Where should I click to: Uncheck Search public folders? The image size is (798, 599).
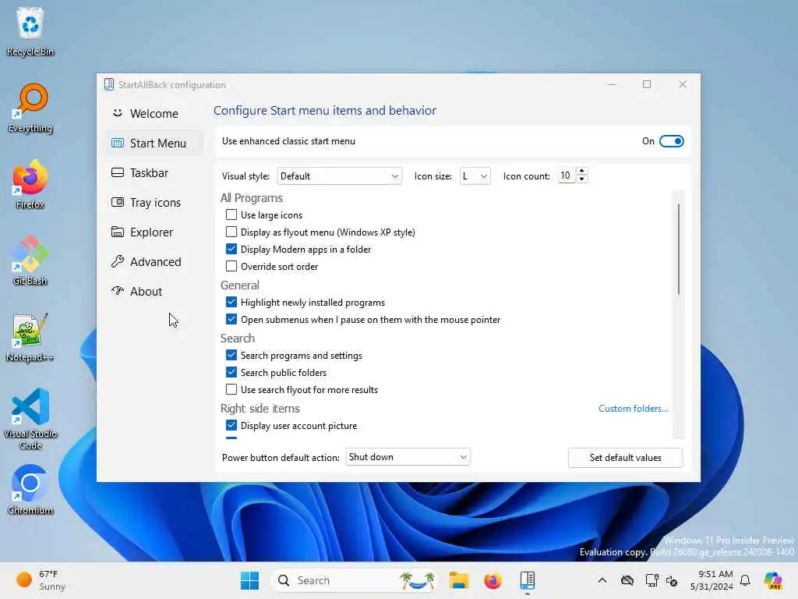[x=231, y=372]
